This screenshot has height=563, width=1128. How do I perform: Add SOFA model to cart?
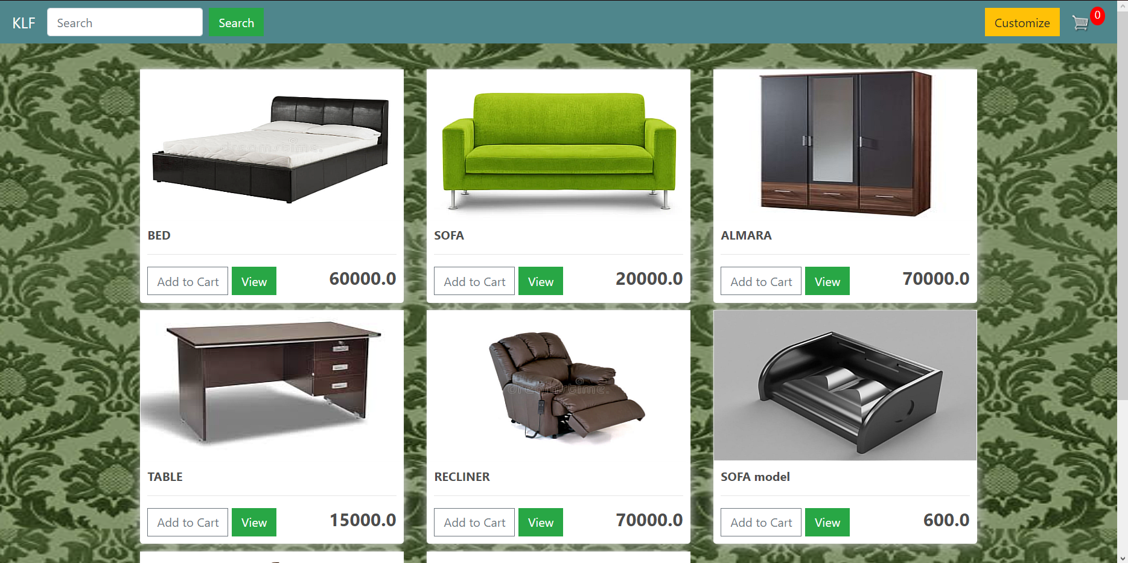tap(761, 523)
